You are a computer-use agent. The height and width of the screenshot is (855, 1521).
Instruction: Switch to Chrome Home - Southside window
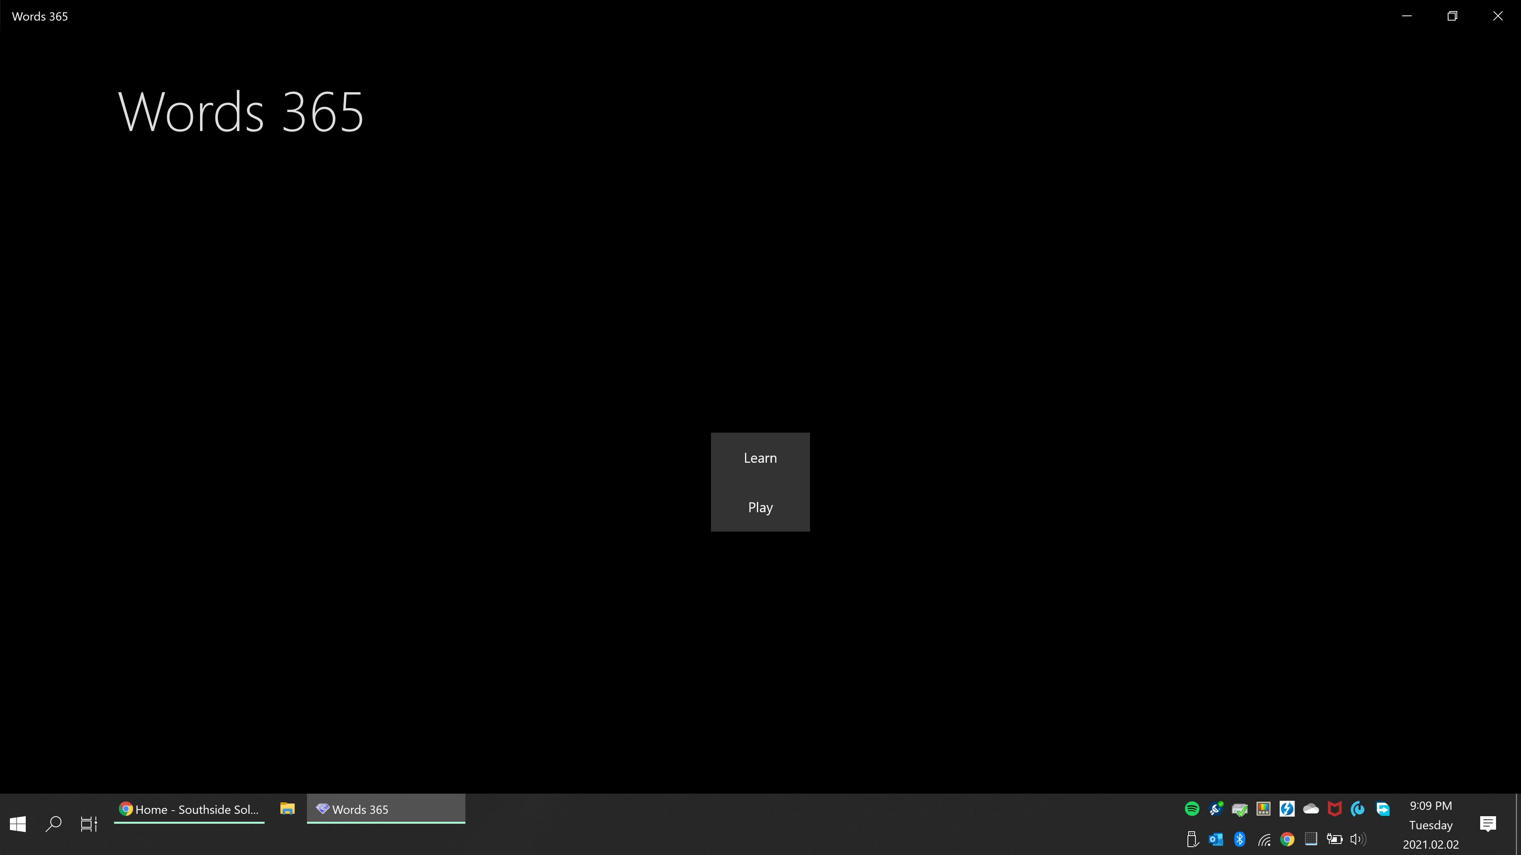click(x=189, y=809)
